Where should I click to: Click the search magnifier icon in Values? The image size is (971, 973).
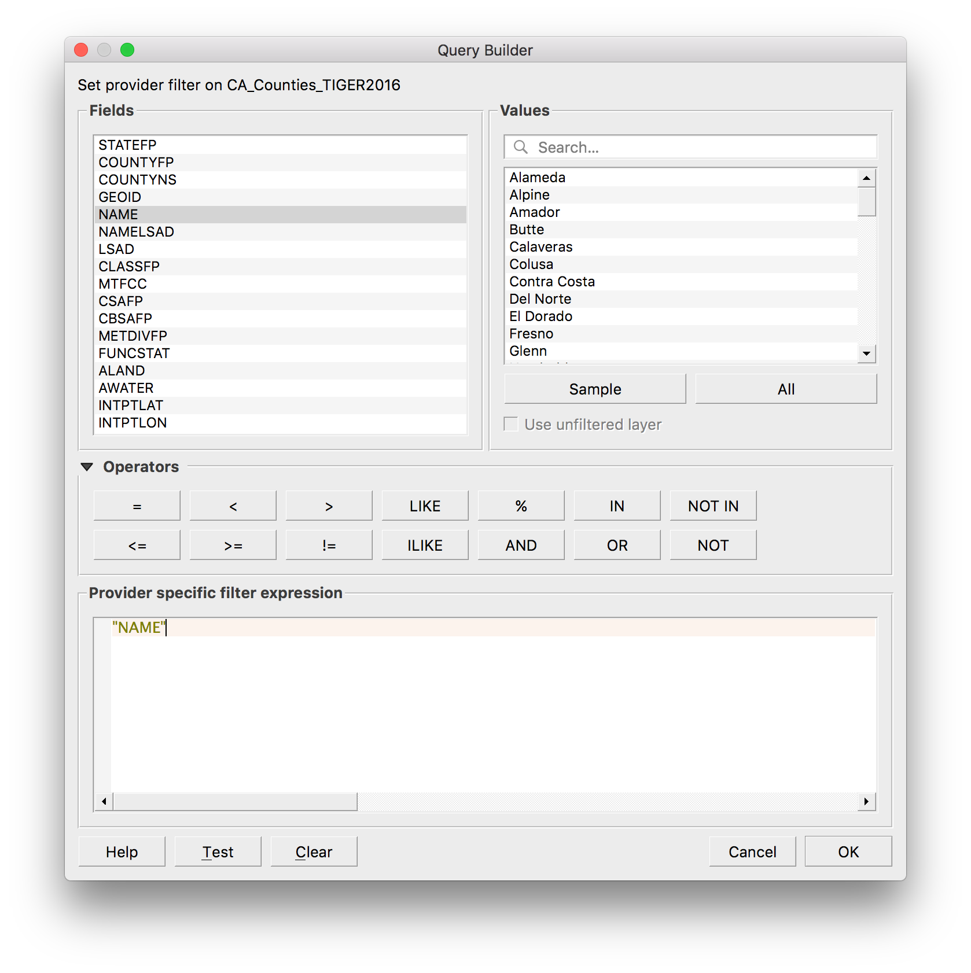[x=520, y=148]
